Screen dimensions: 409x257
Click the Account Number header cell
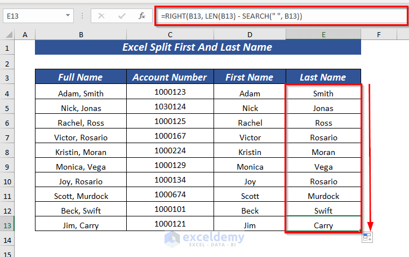(170, 77)
